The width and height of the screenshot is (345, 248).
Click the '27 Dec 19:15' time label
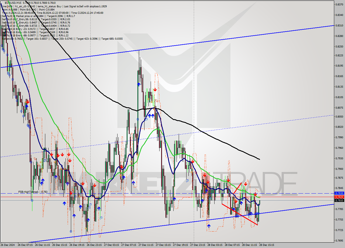pyautogui.click(x=180, y=245)
